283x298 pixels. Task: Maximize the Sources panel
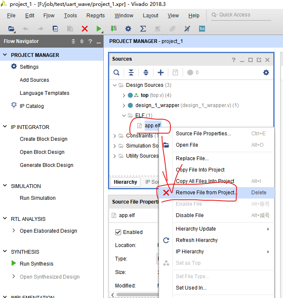pyautogui.click(x=251, y=60)
